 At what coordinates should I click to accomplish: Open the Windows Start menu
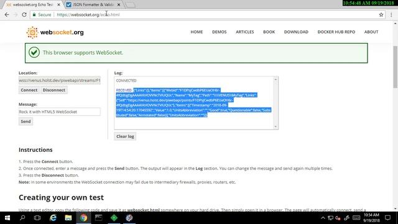pyautogui.click(x=7, y=218)
